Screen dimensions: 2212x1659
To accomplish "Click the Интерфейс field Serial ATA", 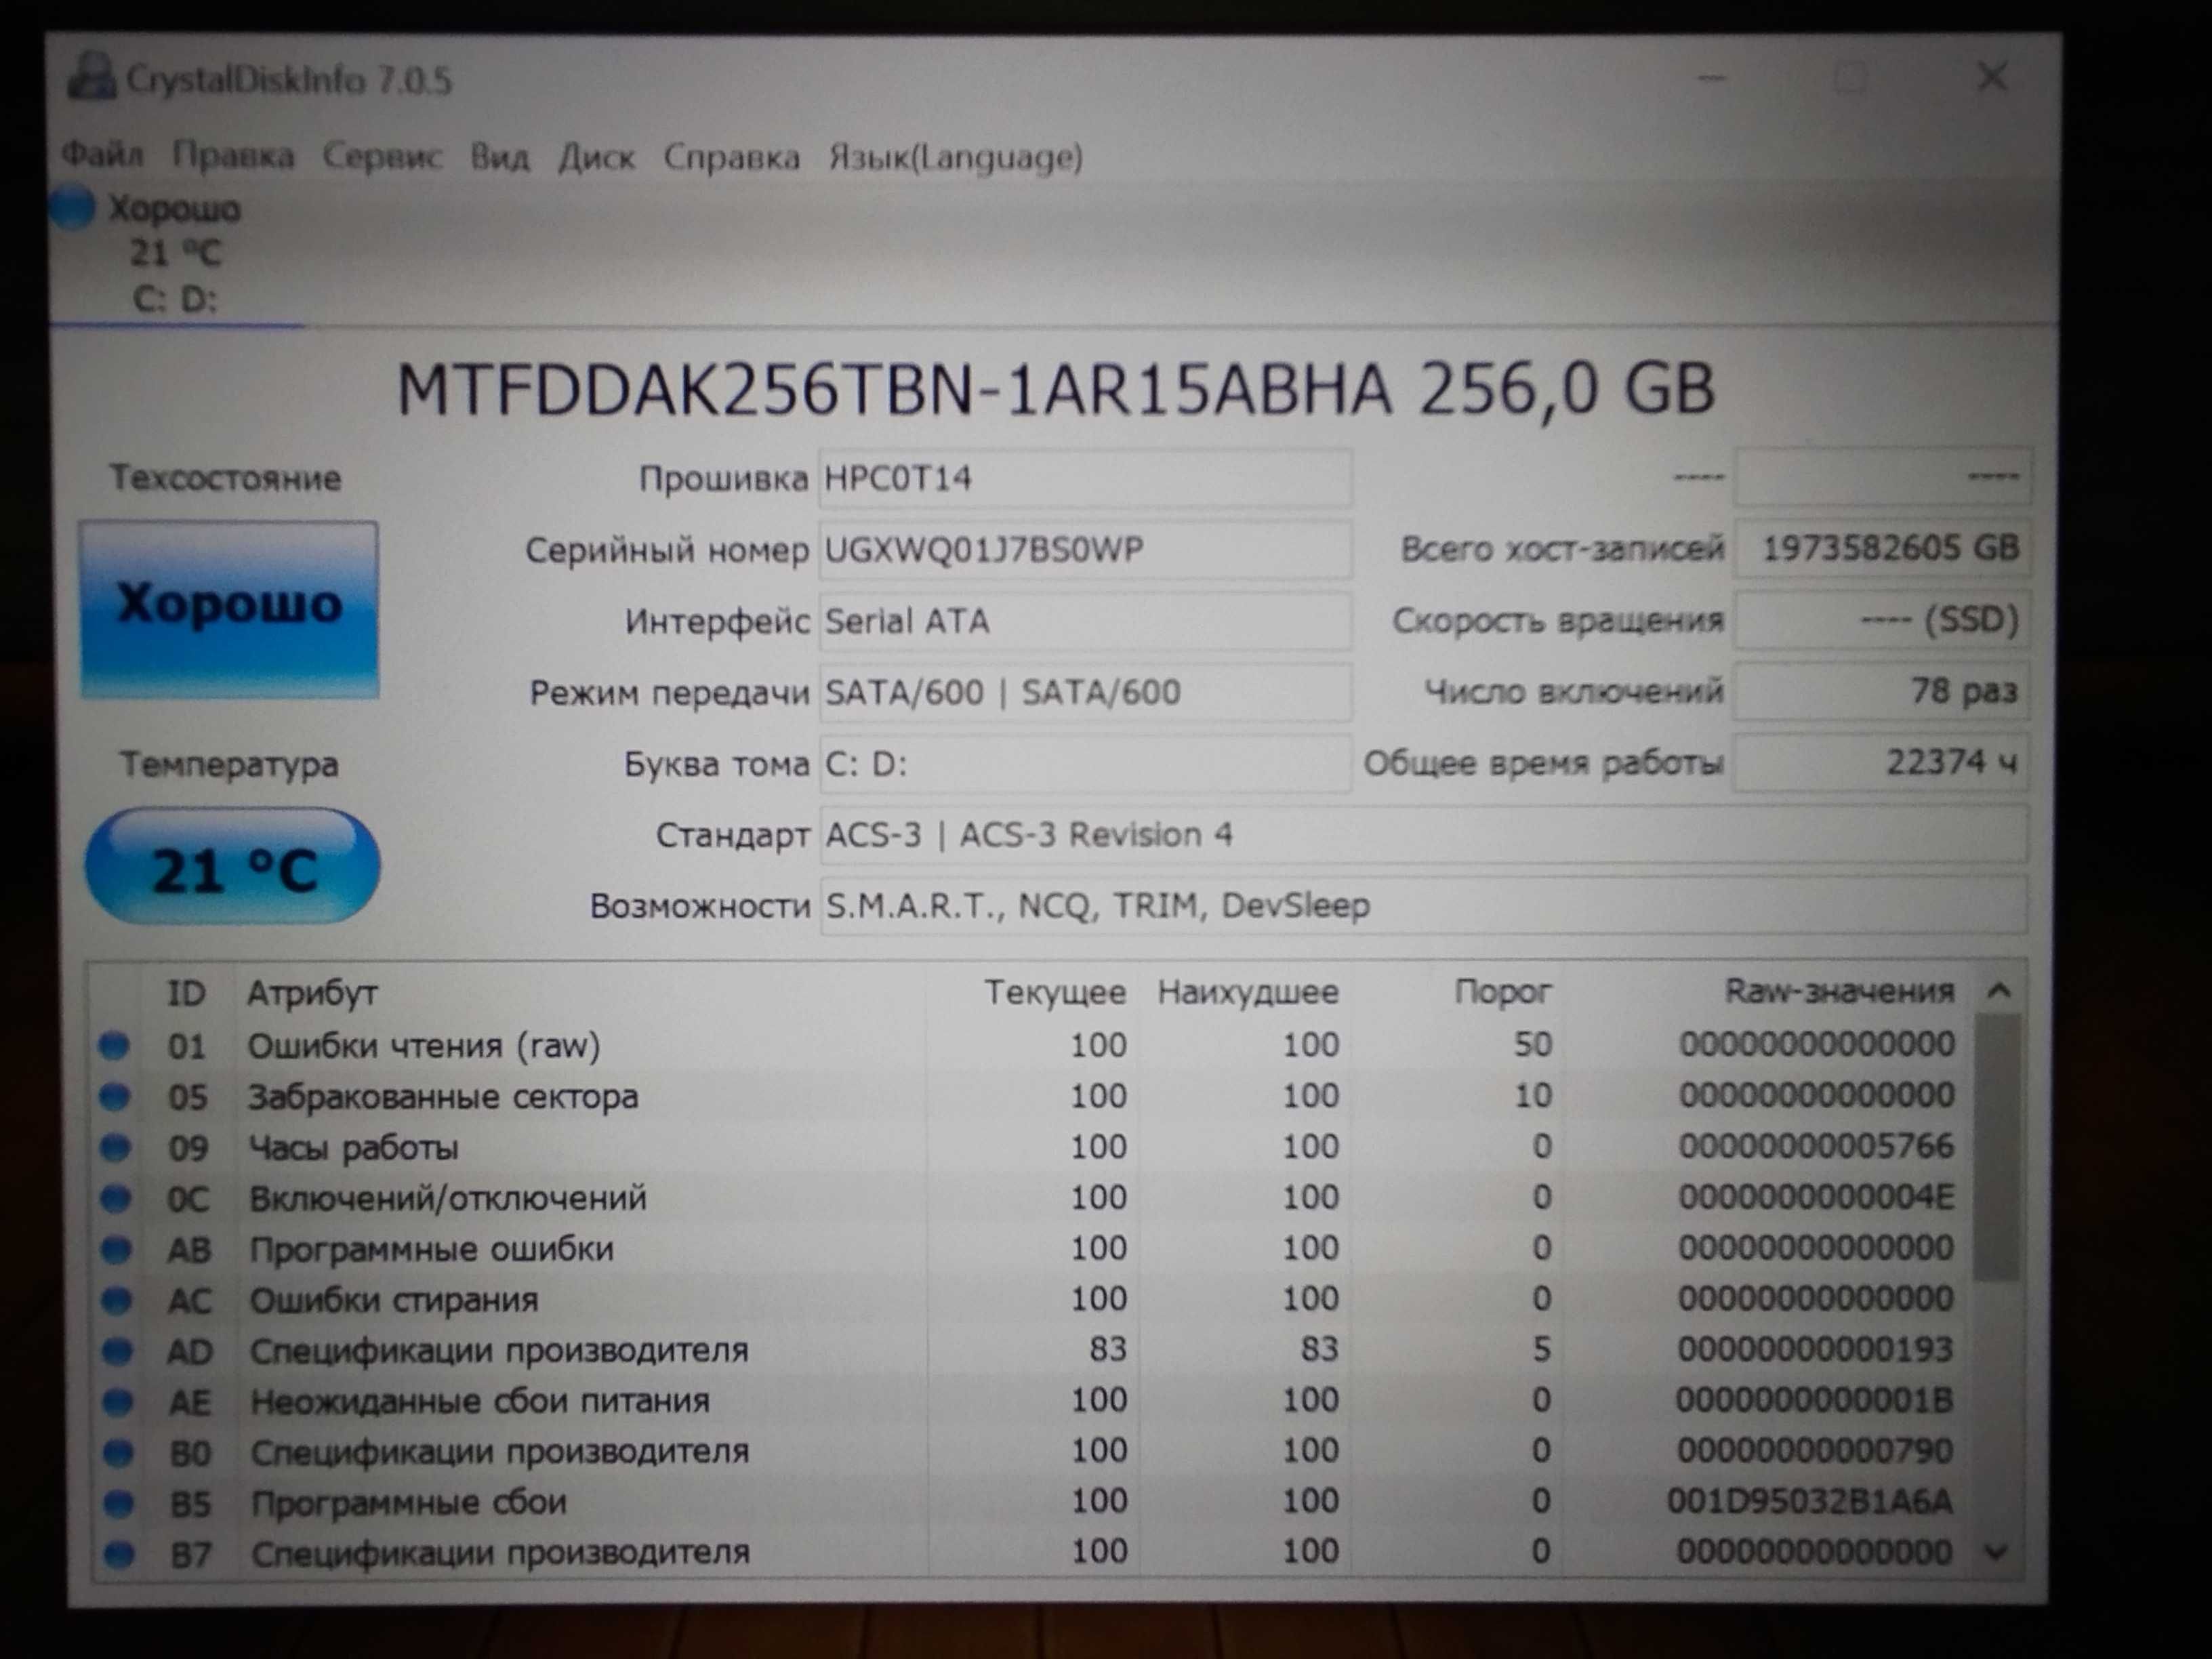I will coord(1085,621).
